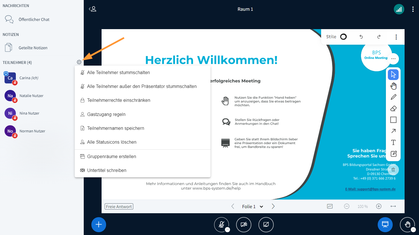Open the Folie 1 slide dropdown
The image size is (419, 235).
pyautogui.click(x=252, y=206)
